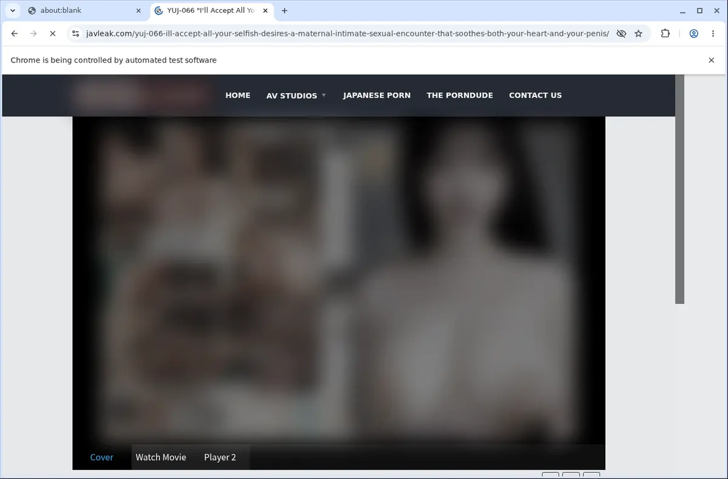Select the Watch Movie tab
This screenshot has height=479, width=728.
point(161,457)
